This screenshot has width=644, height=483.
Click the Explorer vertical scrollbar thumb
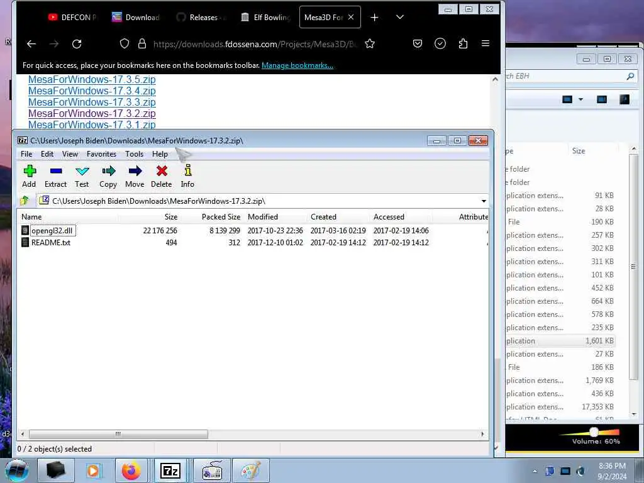tap(634, 267)
